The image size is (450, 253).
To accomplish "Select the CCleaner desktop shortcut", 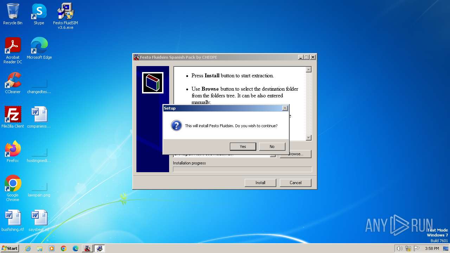I will [x=13, y=83].
